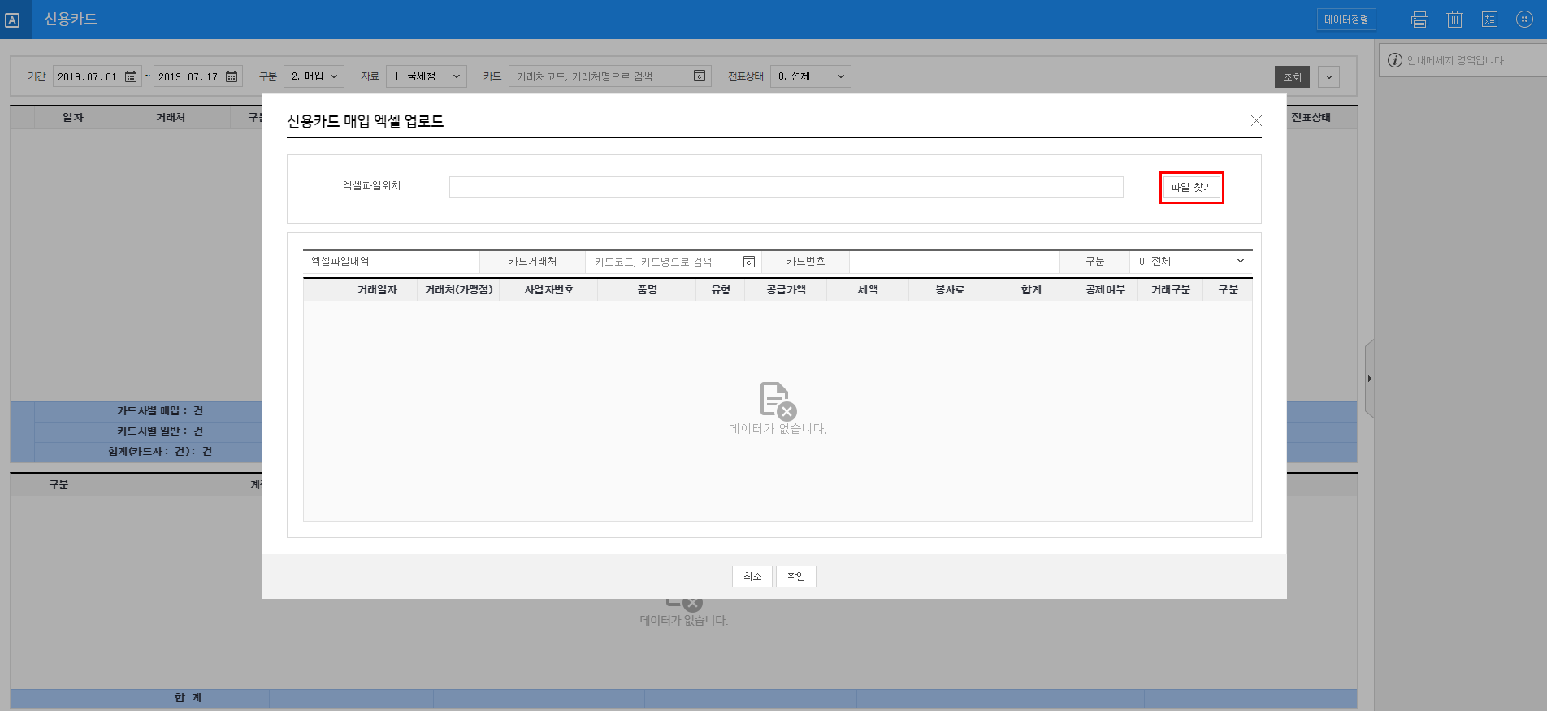Click the lookup icon in 카드 search field
This screenshot has width=1547, height=711.
point(699,76)
